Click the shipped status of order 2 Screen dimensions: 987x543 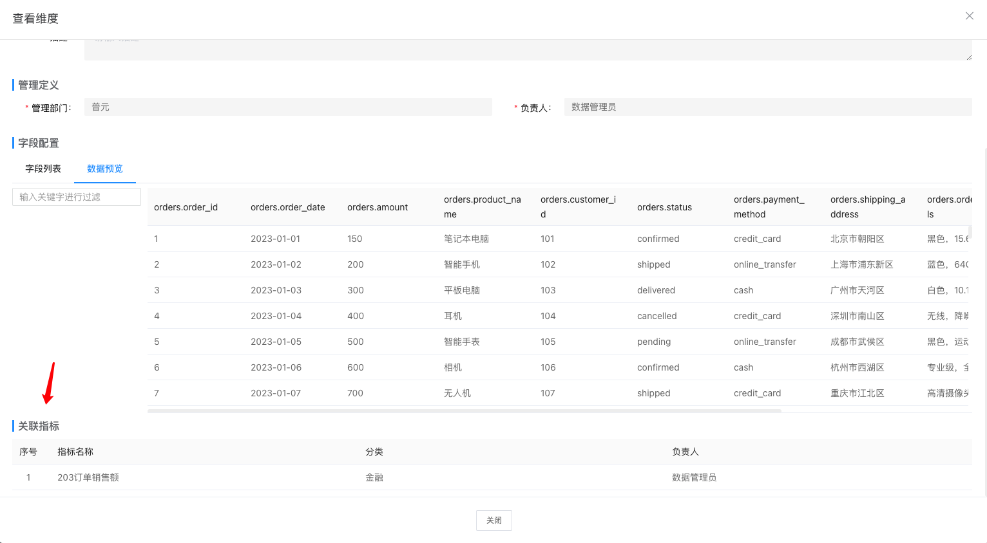pyautogui.click(x=653, y=264)
